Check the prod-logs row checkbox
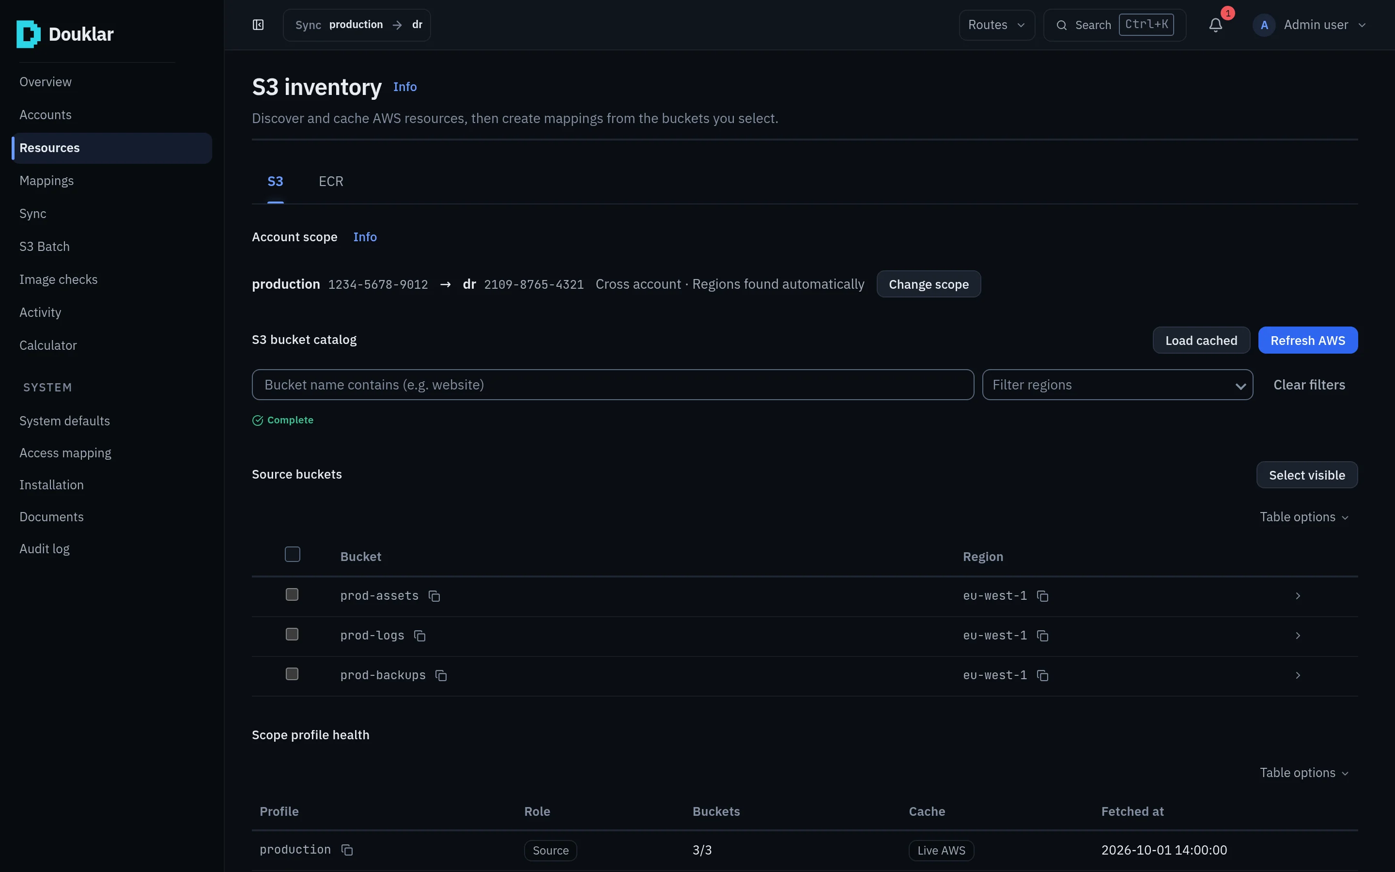This screenshot has height=872, width=1395. (x=292, y=635)
